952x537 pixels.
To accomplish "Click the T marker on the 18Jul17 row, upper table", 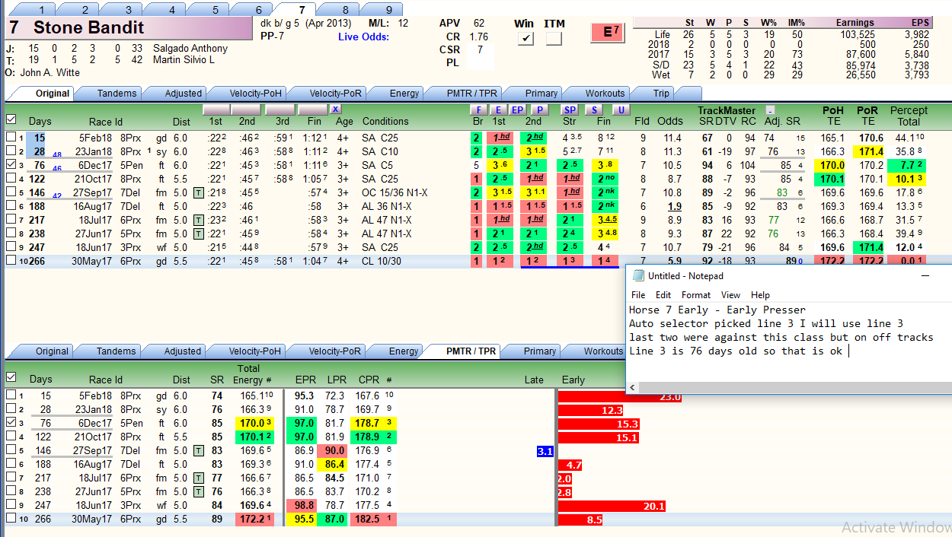I will pyautogui.click(x=197, y=220).
